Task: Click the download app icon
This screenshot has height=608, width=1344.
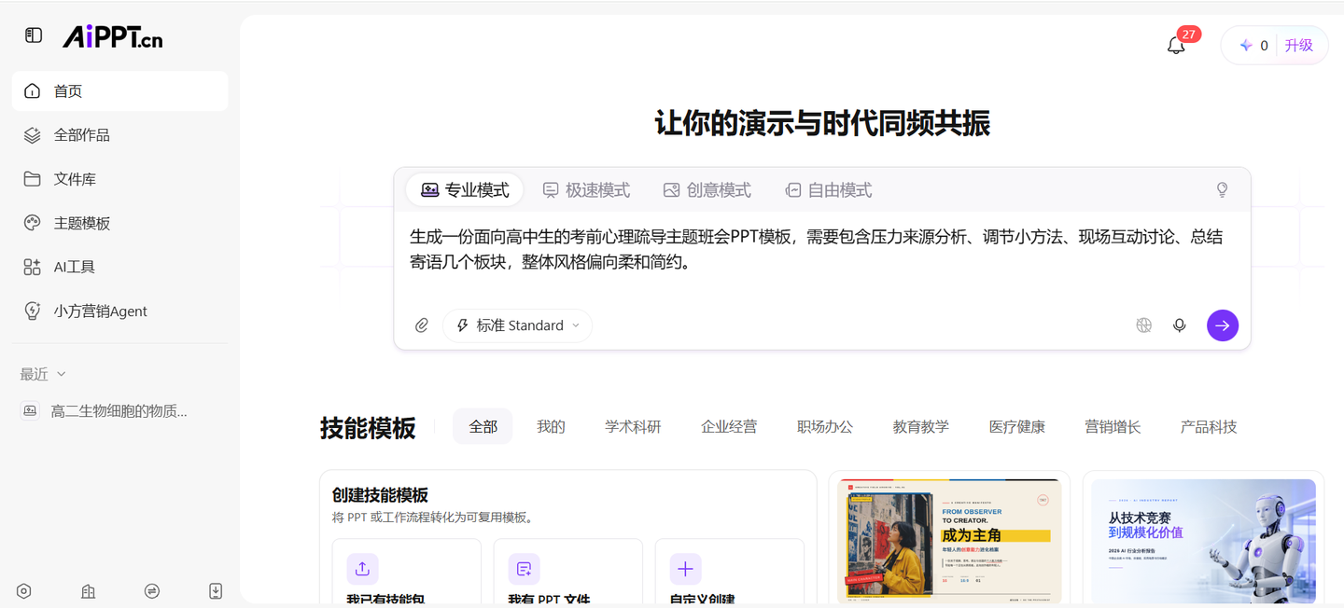Action: pos(216,591)
